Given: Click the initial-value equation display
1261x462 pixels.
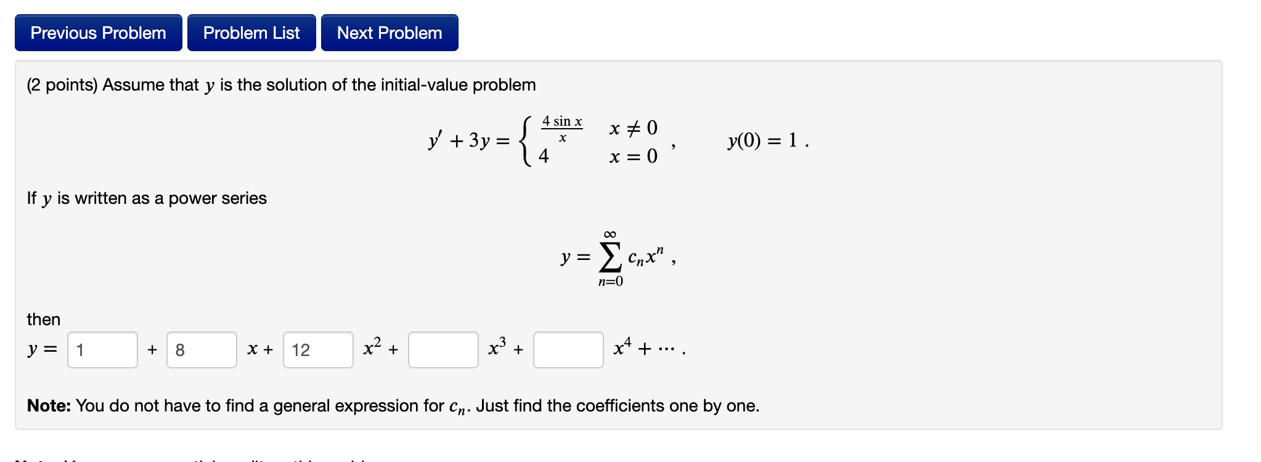Looking at the screenshot, I should pos(616,140).
